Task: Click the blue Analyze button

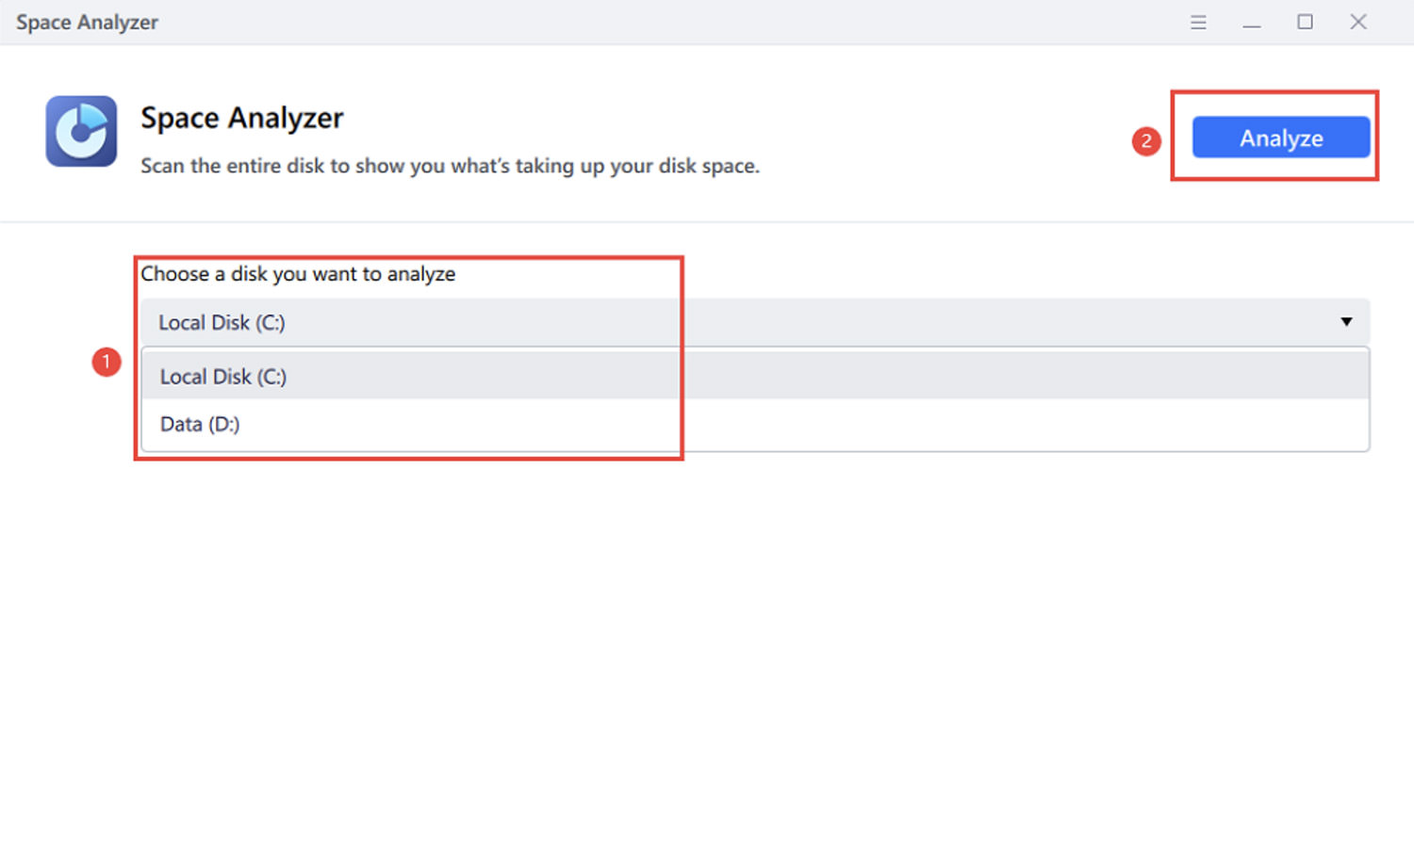Action: (x=1280, y=138)
